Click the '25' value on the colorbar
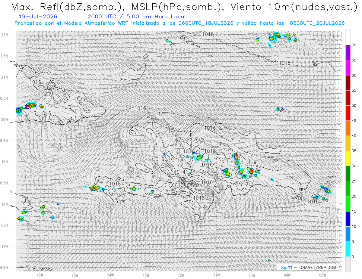This screenshot has height=279, width=362. 354,181
